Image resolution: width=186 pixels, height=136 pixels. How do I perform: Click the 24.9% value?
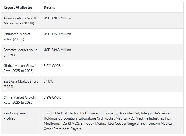coord(48,82)
